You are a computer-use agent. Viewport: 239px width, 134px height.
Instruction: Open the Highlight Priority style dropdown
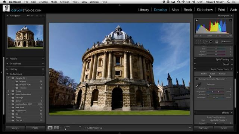pyautogui.click(x=218, y=120)
